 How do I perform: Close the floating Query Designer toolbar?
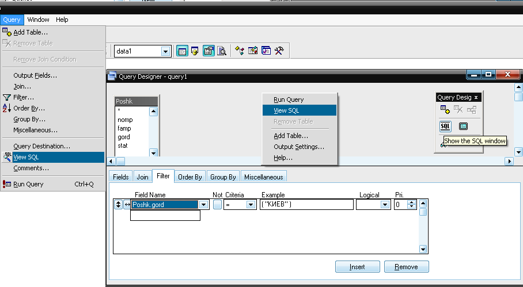point(476,98)
